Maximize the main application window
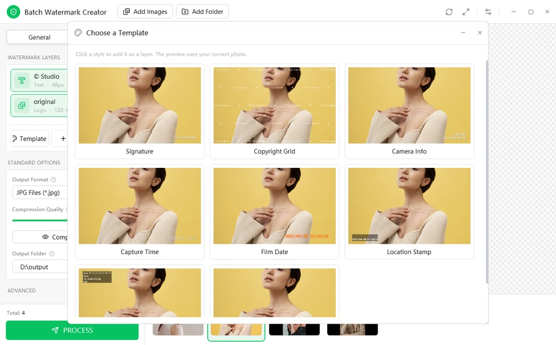The width and height of the screenshot is (556, 345). pos(531,12)
